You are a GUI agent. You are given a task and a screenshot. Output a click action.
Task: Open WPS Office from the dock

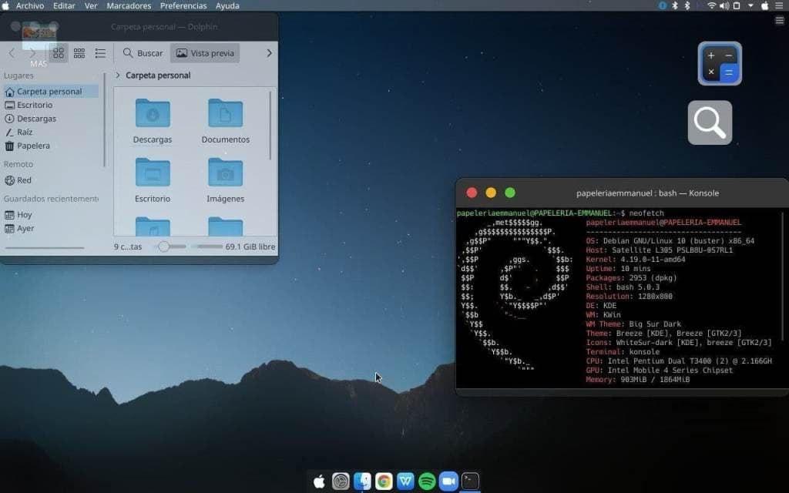[x=405, y=481]
